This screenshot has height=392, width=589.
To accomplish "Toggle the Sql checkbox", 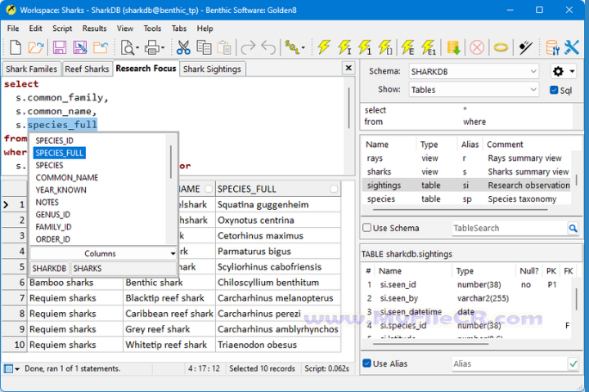I will pos(554,90).
